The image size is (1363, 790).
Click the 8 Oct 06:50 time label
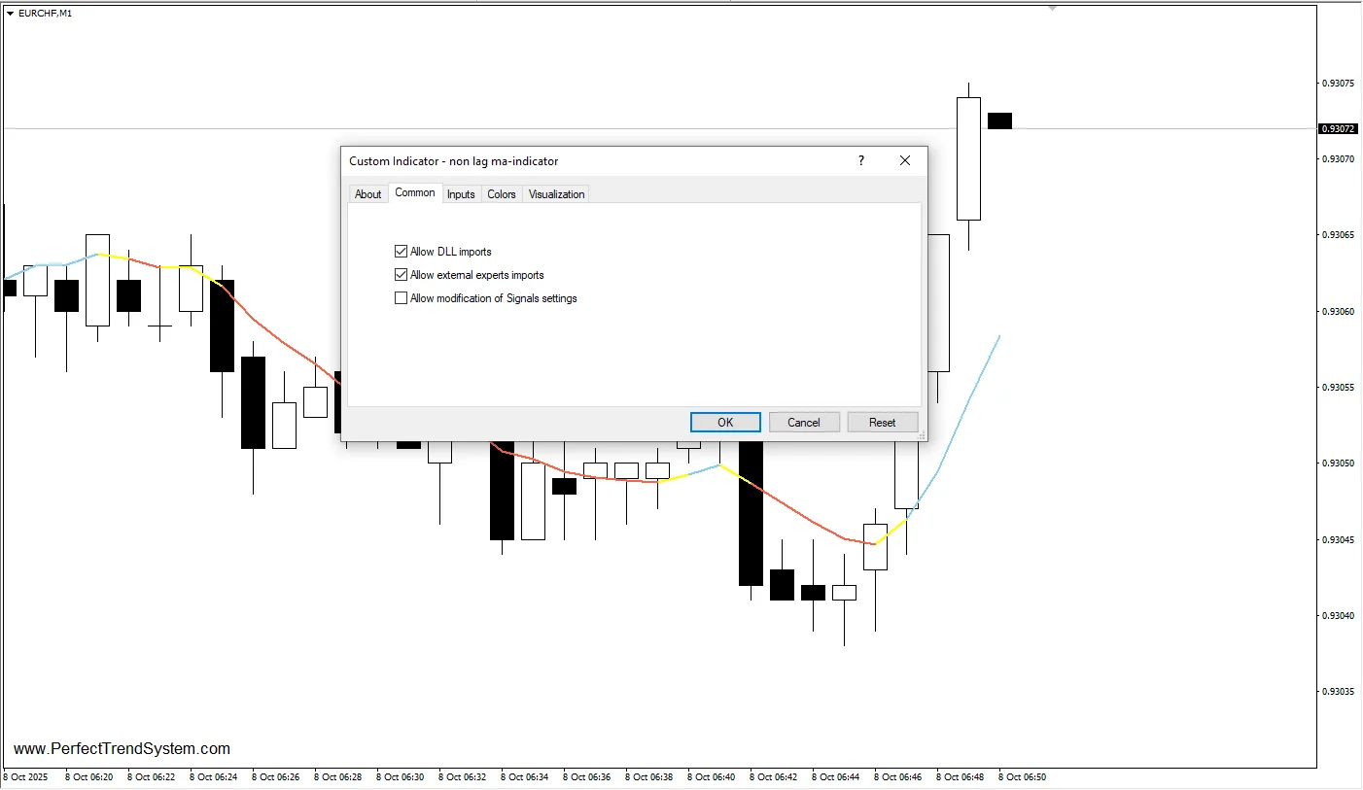point(1022,777)
